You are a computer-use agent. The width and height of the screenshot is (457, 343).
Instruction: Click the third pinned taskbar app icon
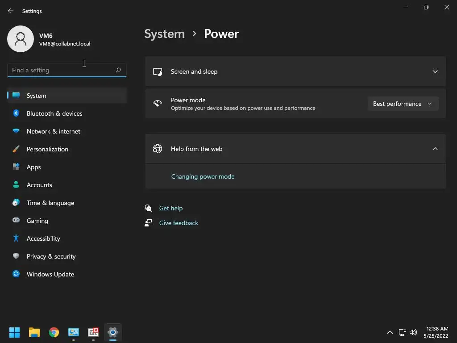[x=74, y=332]
